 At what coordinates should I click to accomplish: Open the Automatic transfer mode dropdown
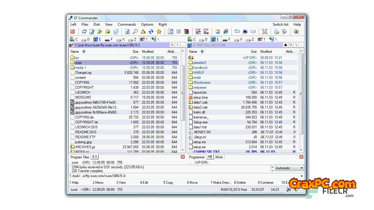pyautogui.click(x=302, y=168)
